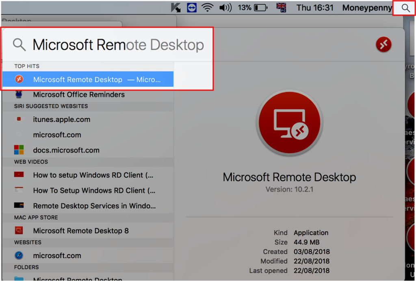Click the Last opened date '22/08/2018'
Image resolution: width=416 pixels, height=281 pixels.
click(312, 271)
